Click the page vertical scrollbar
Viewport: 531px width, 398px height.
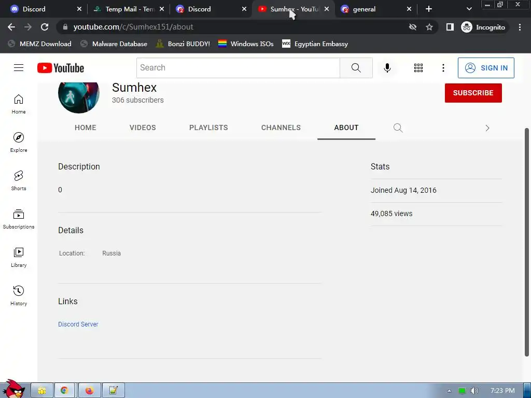click(x=527, y=242)
